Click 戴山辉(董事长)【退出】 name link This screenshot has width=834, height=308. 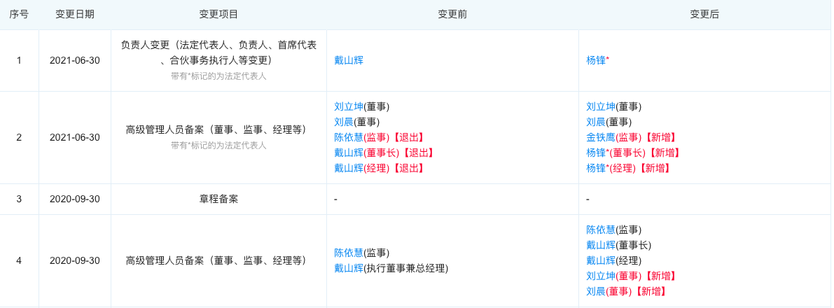coord(349,153)
